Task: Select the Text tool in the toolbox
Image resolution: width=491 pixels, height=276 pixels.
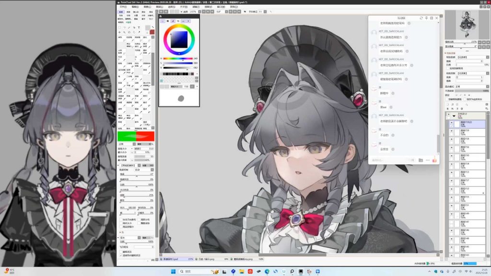Action: (x=139, y=27)
